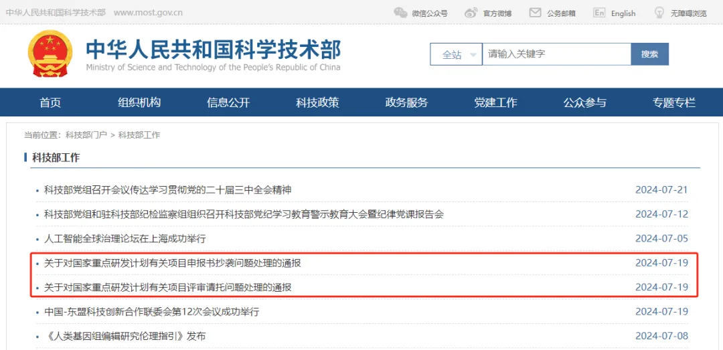
Task: Open the 申报书抄袭问题处理 notice link
Action: tap(172, 263)
